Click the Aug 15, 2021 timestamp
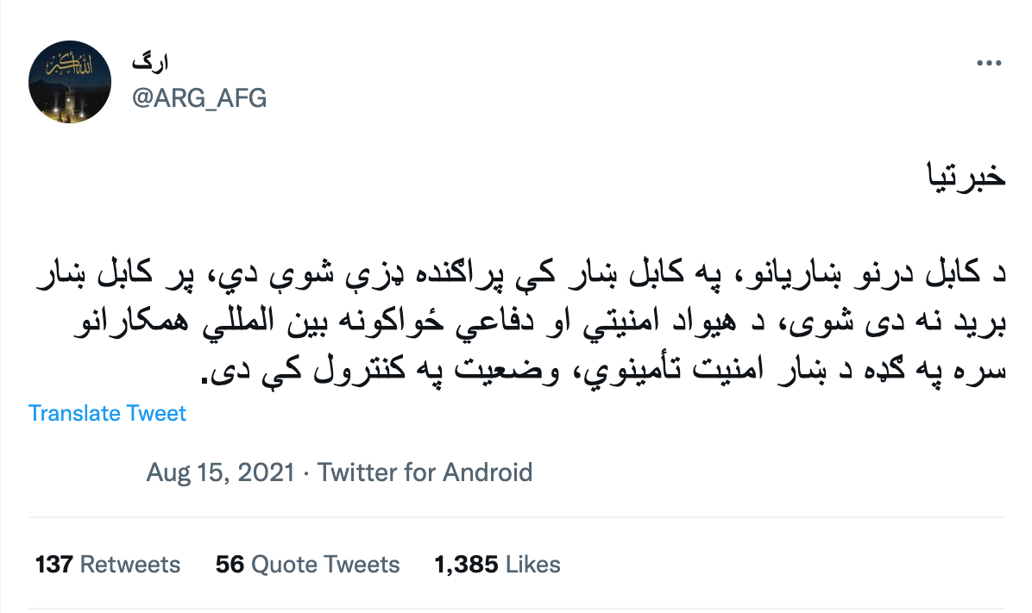Viewport: 1032px width, 613px height. (x=220, y=472)
